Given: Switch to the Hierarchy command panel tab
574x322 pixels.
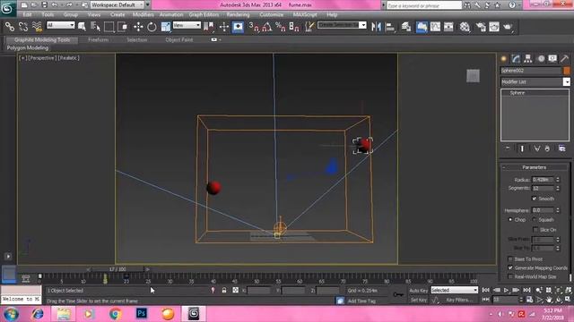Looking at the screenshot, I should [x=528, y=58].
